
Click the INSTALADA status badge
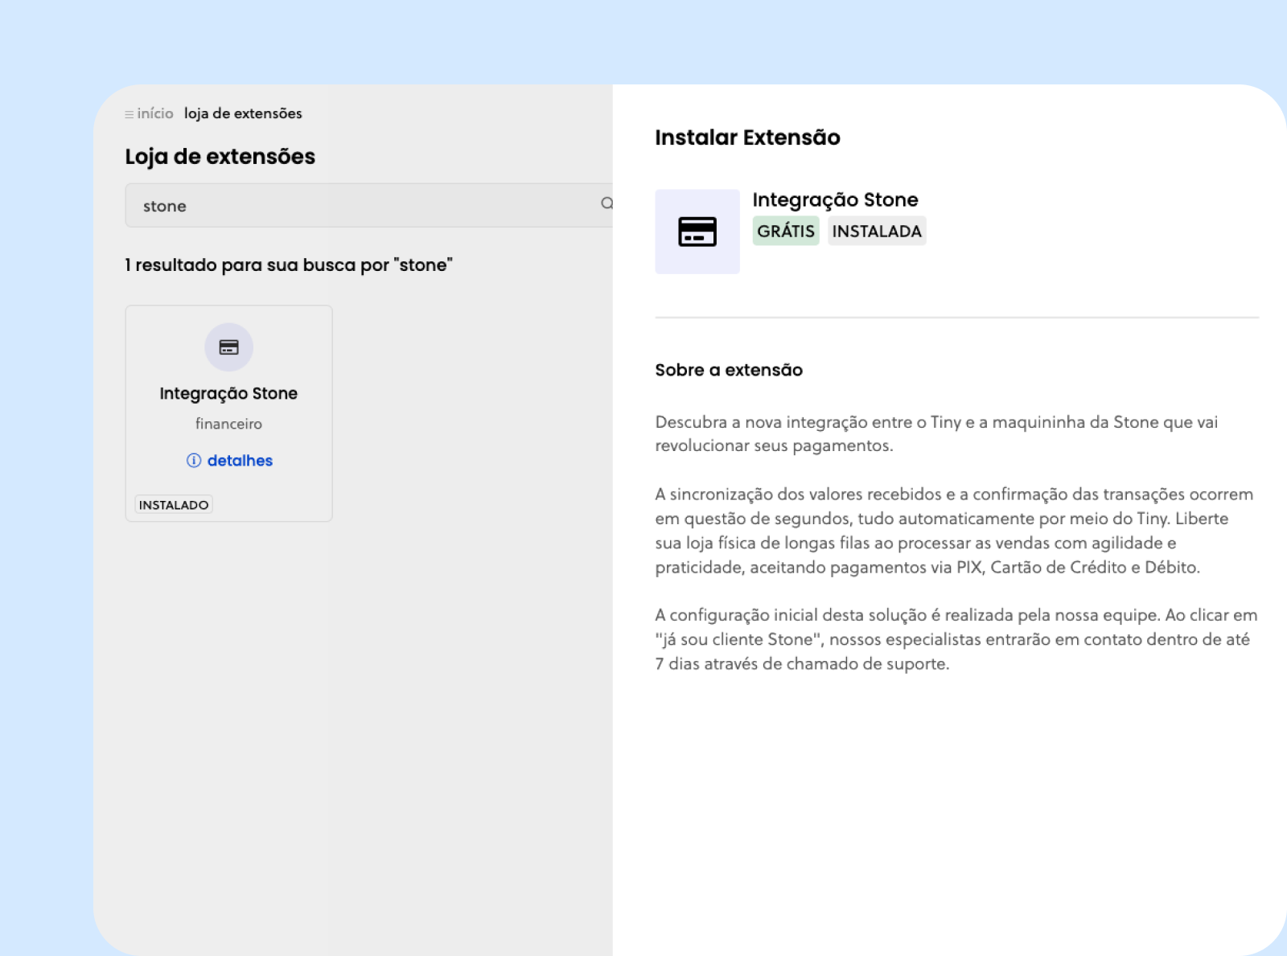(x=877, y=232)
